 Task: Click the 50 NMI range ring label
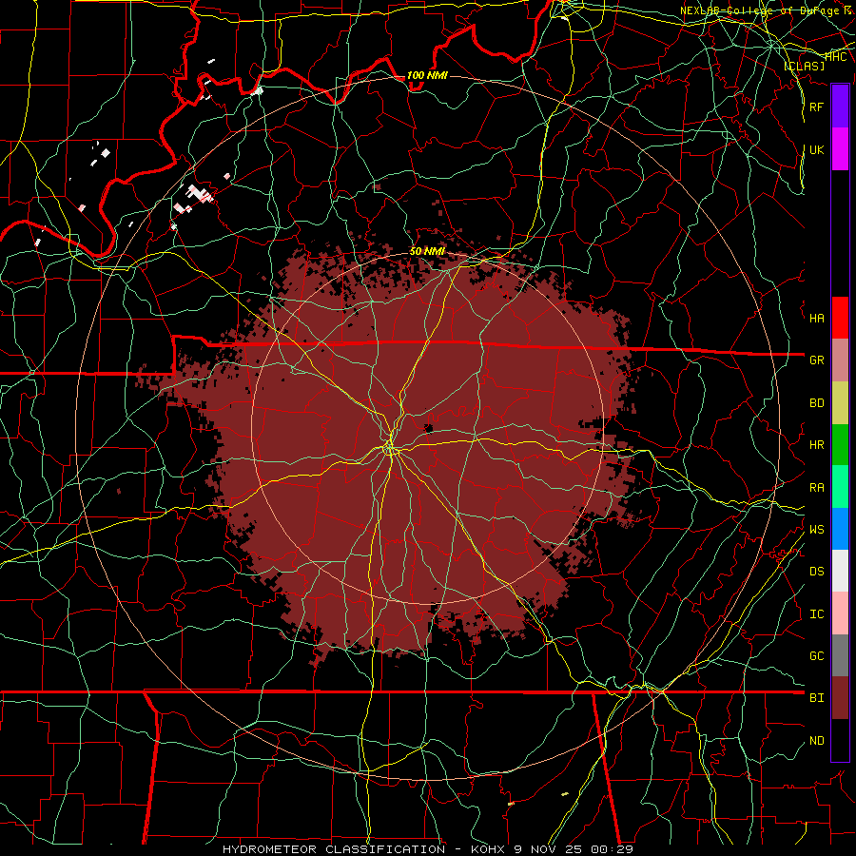click(x=427, y=251)
